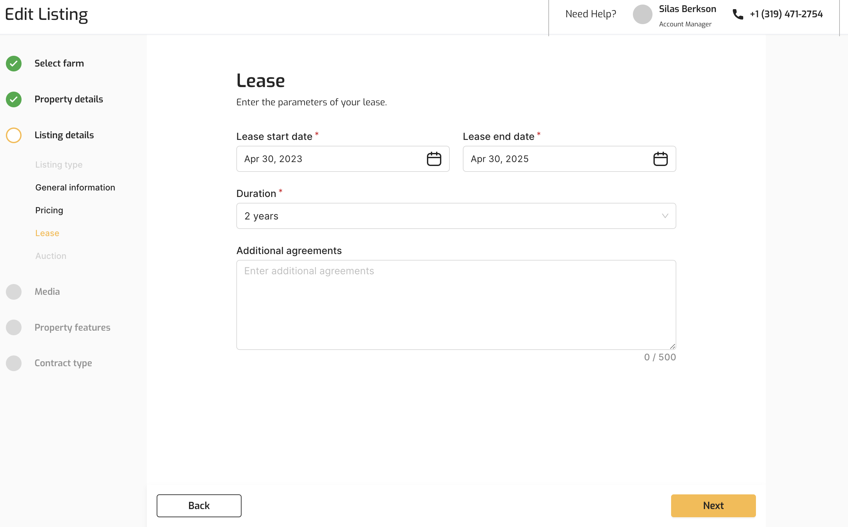Click the gray circle beside Property features
Screen dimensions: 848x527
click(14, 328)
